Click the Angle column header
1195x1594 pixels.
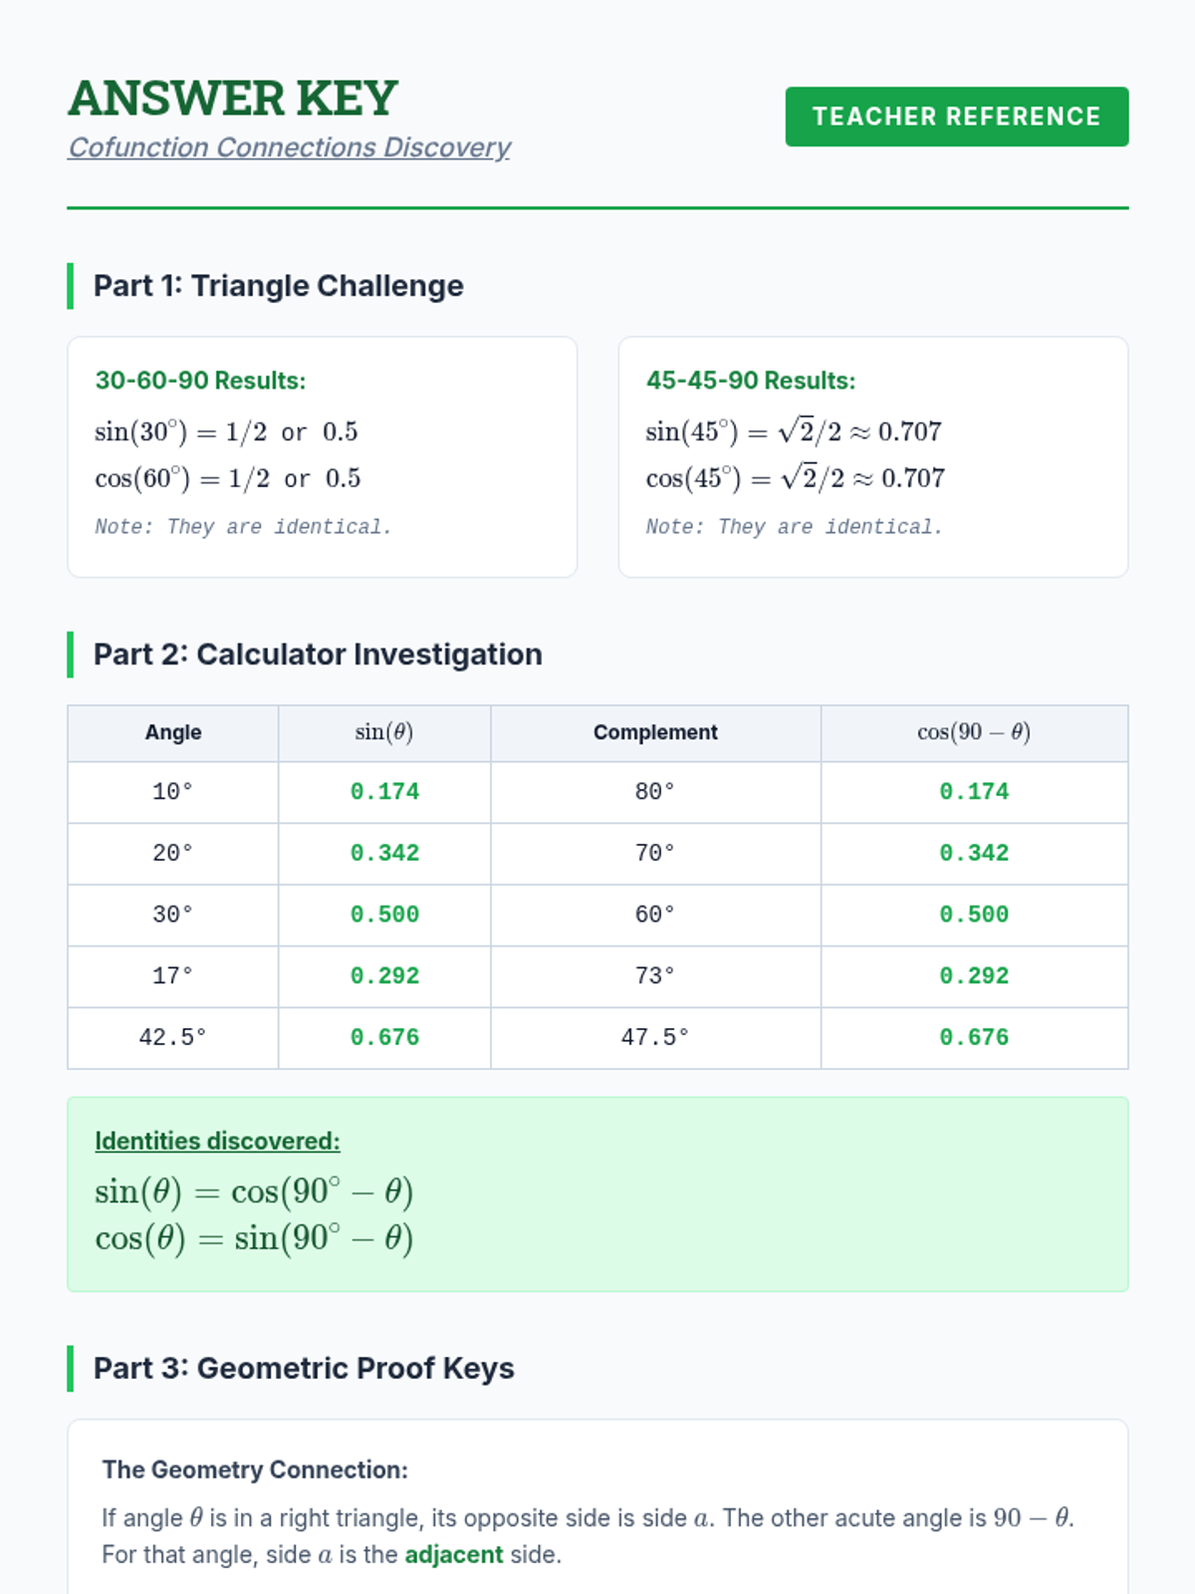coord(173,732)
